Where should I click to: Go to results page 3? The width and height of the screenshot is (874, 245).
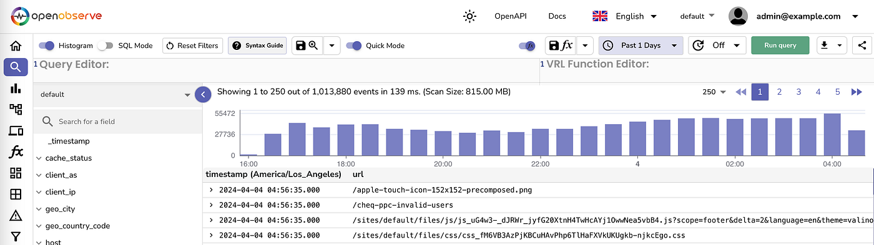(798, 92)
